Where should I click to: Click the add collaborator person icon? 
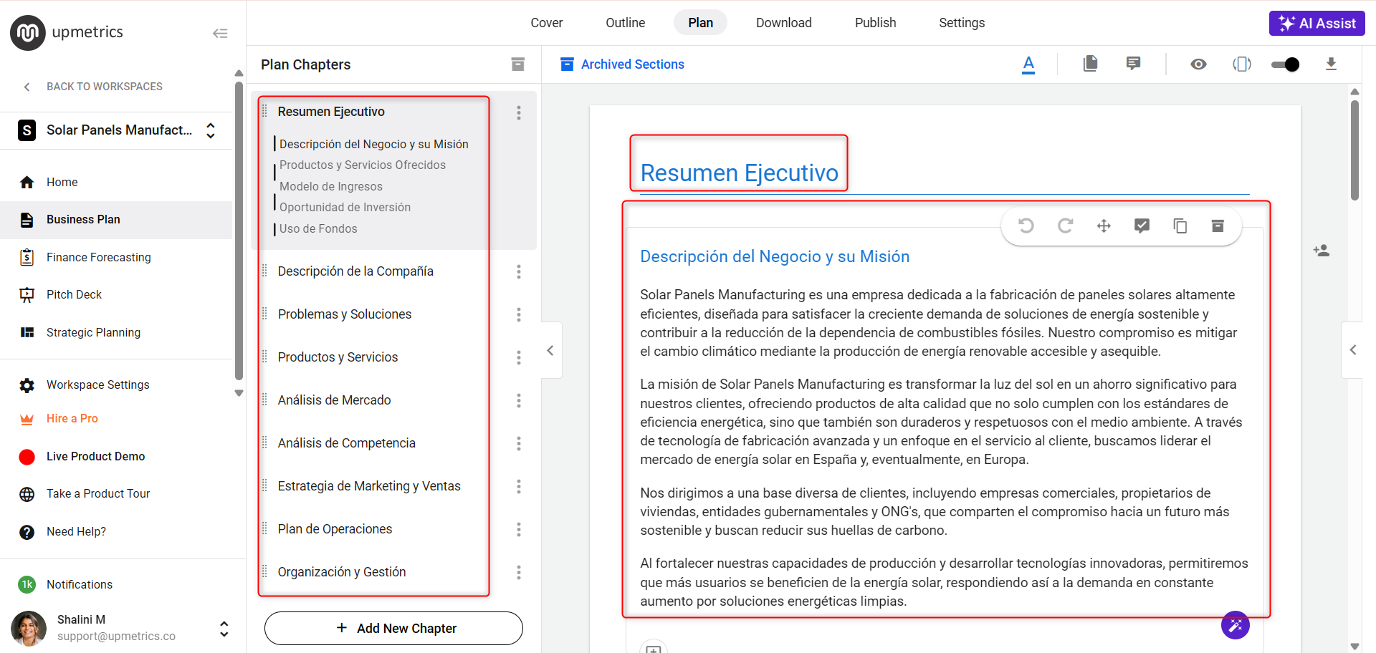[1322, 251]
